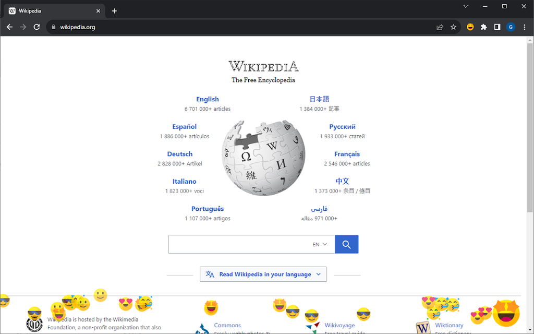Close the Wikipedia tab
This screenshot has height=334, width=534.
tap(98, 11)
